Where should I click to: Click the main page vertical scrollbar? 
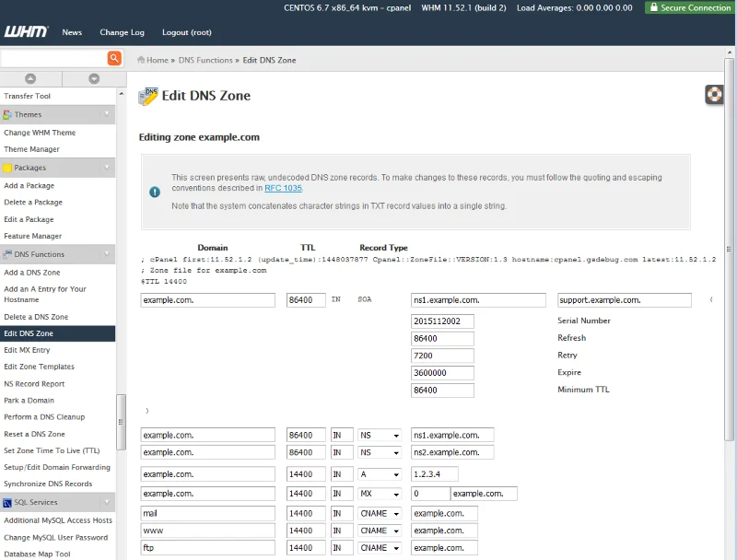(x=729, y=249)
